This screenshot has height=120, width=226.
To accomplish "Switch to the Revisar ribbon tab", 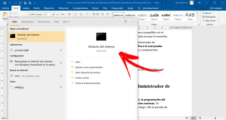I will tap(95, 8).
